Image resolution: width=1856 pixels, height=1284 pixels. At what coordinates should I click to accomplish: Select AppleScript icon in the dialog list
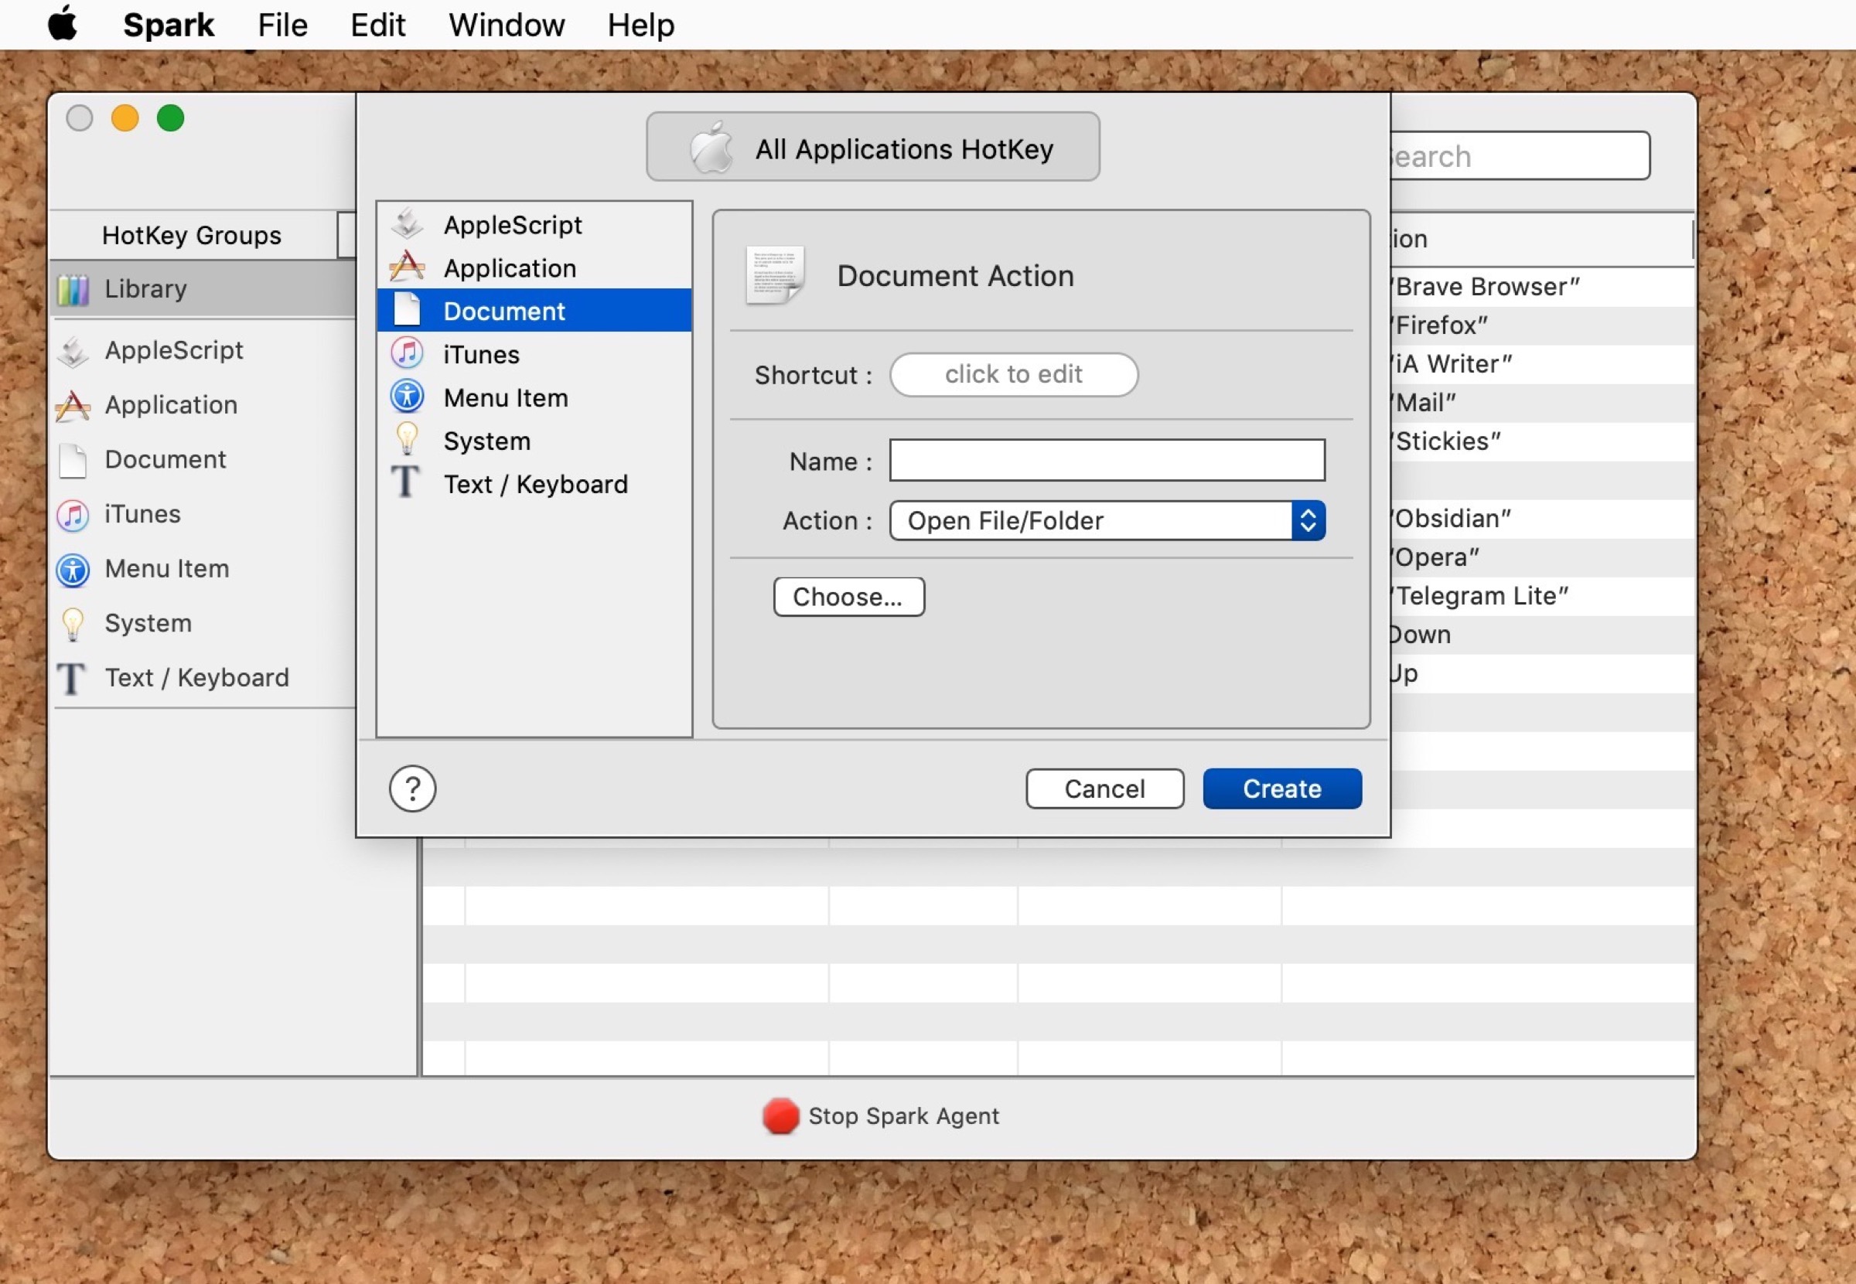click(408, 224)
